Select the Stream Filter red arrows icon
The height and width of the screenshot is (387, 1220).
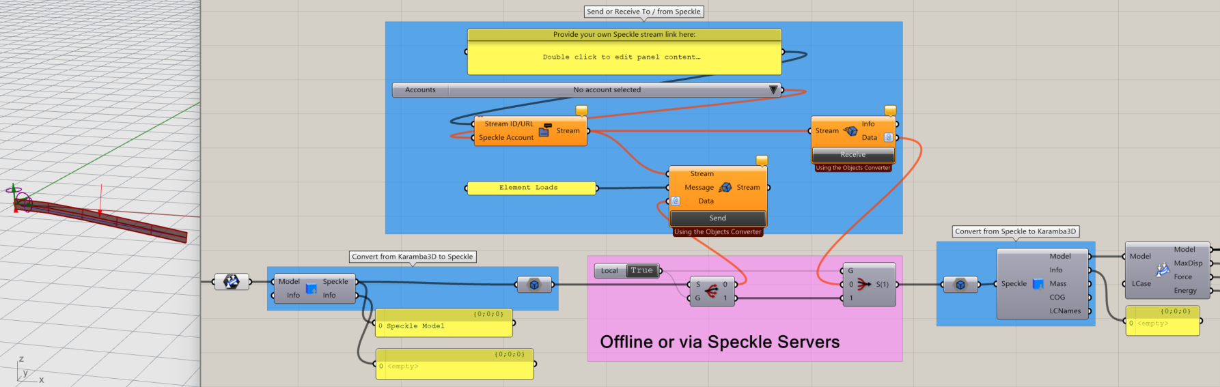point(863,284)
